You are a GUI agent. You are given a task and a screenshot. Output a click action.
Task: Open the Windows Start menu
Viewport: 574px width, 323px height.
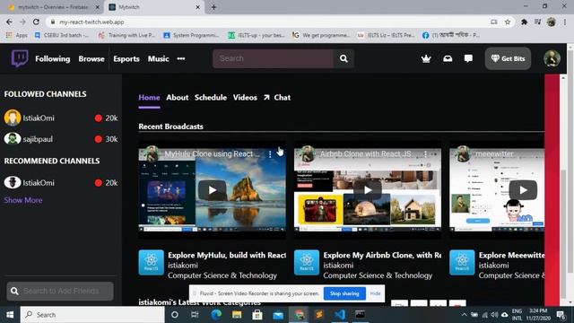click(10, 315)
